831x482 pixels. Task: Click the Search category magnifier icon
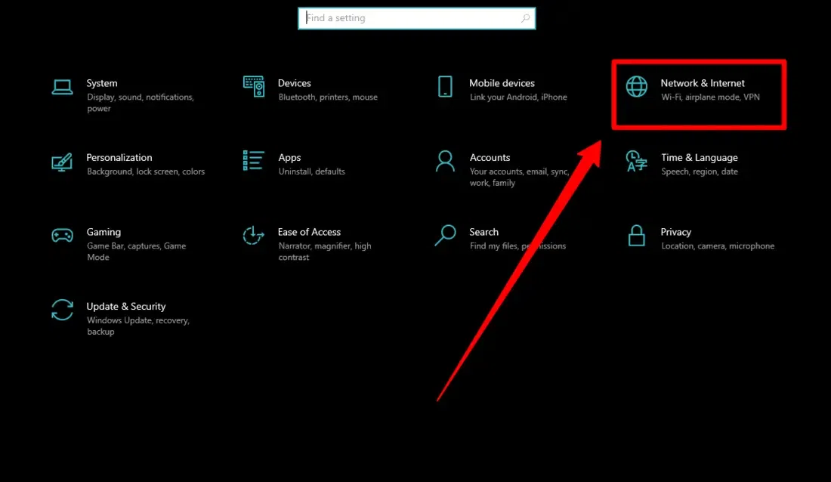coord(445,236)
